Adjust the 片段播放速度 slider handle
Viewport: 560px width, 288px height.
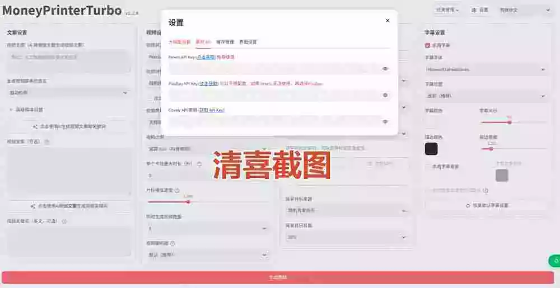coord(188,202)
